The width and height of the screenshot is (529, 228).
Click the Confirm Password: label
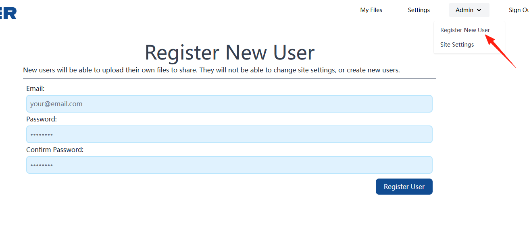point(55,150)
